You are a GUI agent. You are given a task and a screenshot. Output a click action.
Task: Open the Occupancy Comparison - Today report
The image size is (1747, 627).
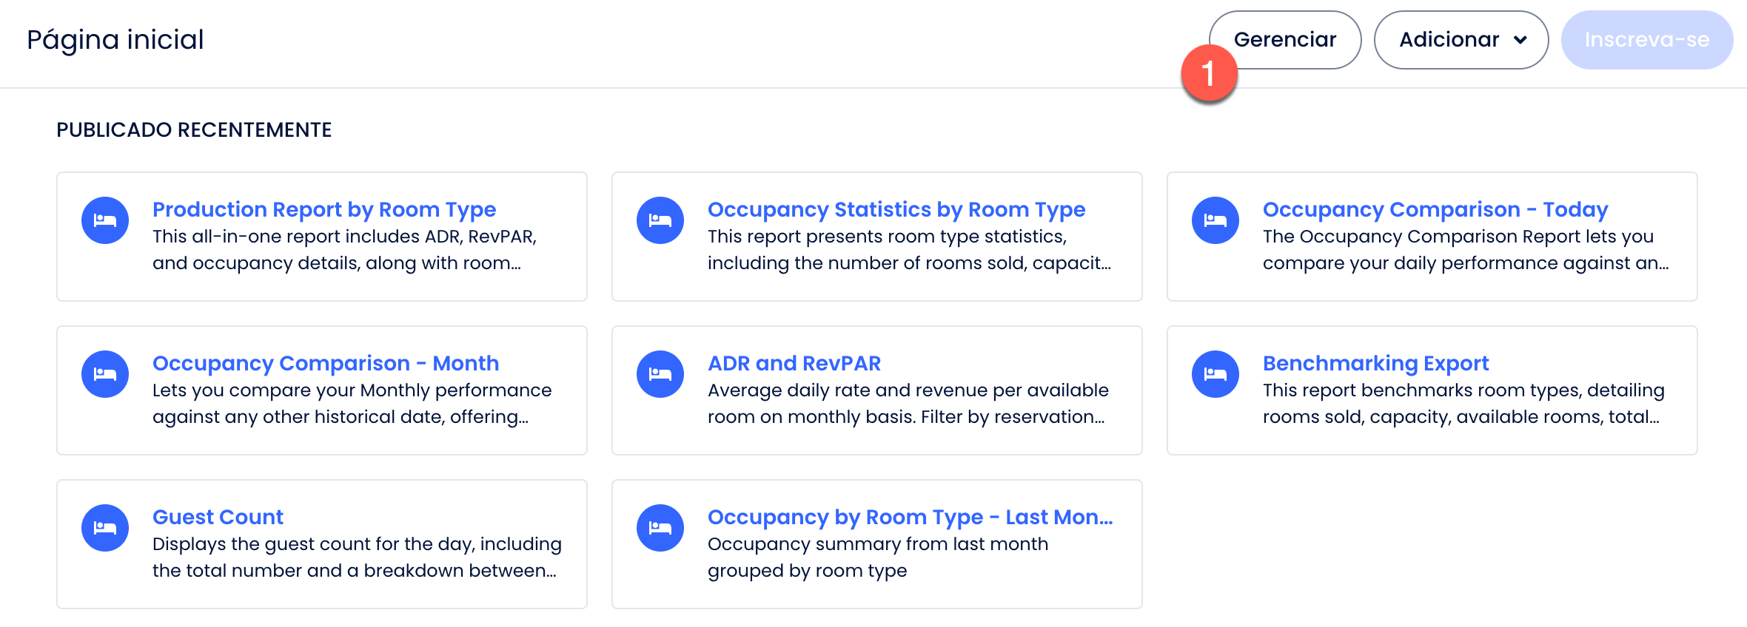click(x=1435, y=210)
